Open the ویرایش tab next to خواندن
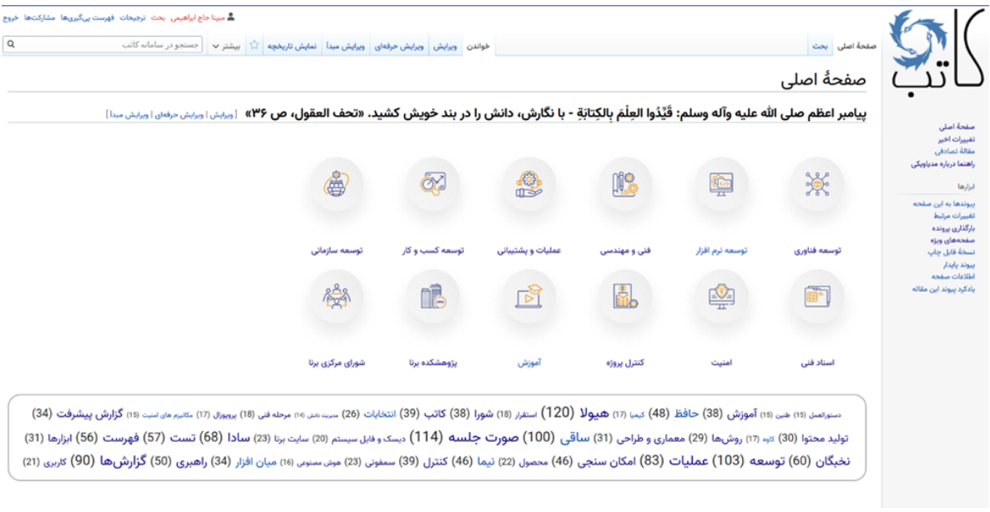990x512 pixels. tap(444, 46)
